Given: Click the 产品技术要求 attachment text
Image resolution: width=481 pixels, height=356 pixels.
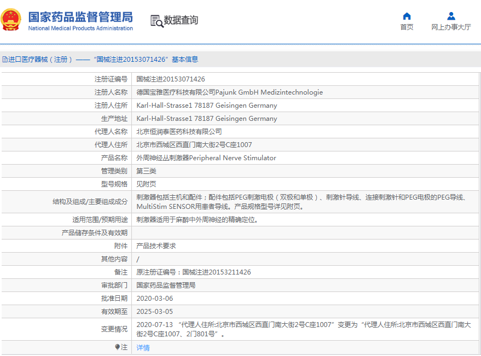Looking at the screenshot, I should pos(156,246).
